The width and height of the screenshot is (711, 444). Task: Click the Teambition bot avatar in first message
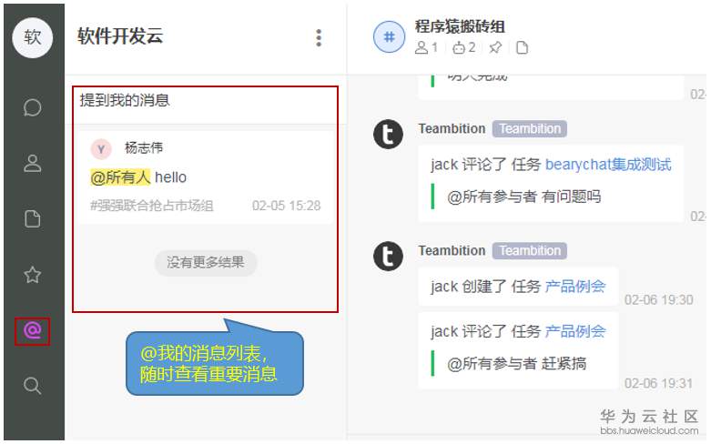point(388,134)
